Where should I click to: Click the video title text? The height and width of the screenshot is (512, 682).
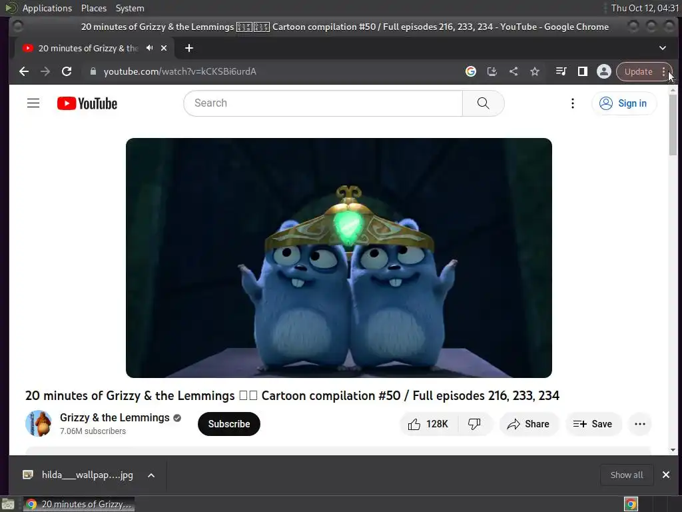pos(292,395)
